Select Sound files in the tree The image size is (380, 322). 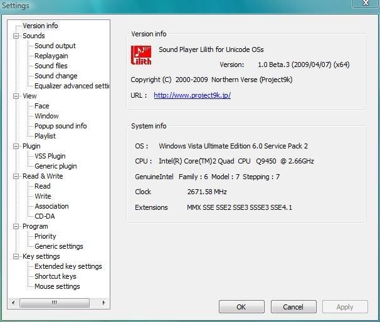click(x=51, y=66)
